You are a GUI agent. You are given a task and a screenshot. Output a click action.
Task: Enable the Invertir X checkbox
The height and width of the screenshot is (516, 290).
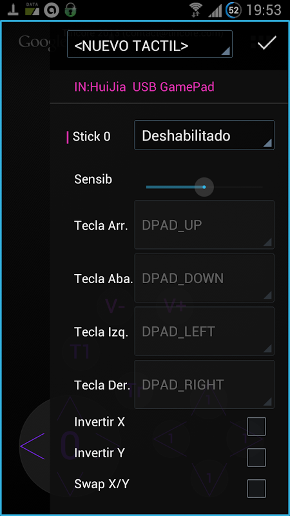pyautogui.click(x=256, y=426)
